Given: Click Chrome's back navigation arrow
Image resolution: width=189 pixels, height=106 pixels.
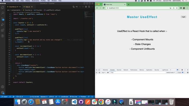Looking at the screenshot, I should point(97,8).
